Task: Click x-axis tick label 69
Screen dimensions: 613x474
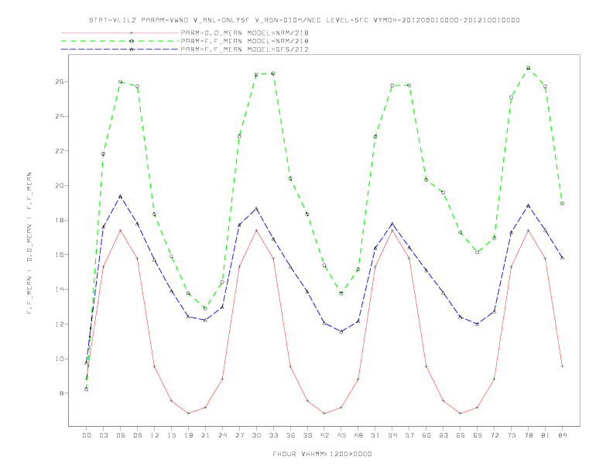Action: coord(478,435)
